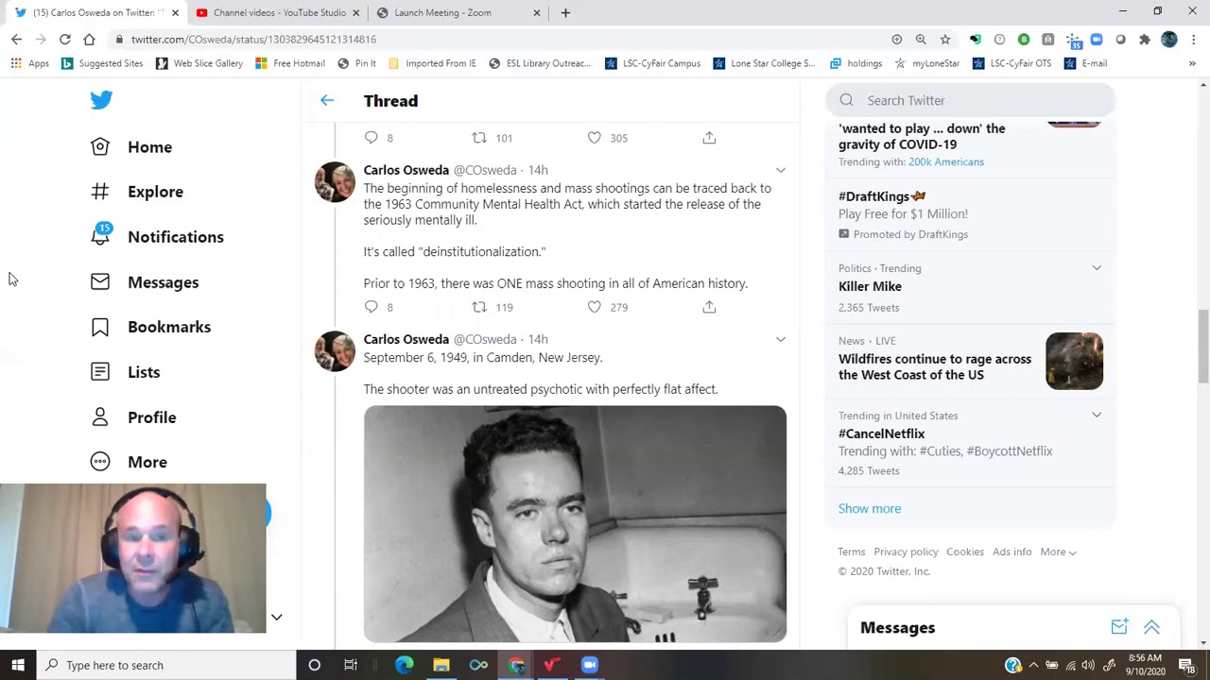Viewport: 1210px width, 680px height.
Task: Click the back arrow beside Thread
Action: click(x=327, y=100)
